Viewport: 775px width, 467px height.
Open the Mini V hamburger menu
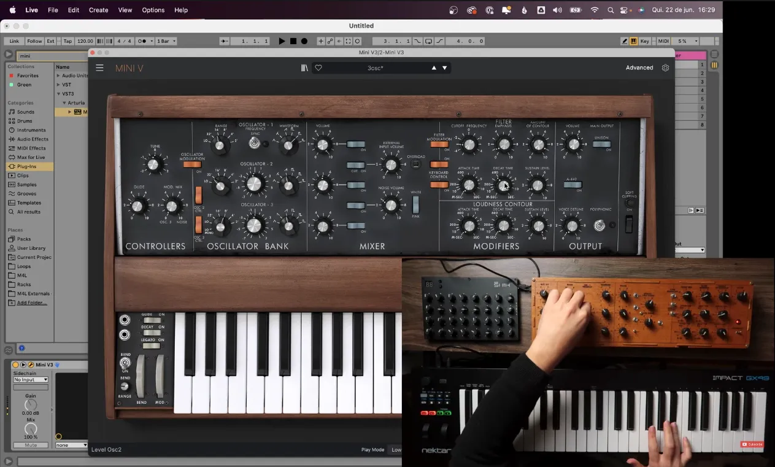(99, 68)
